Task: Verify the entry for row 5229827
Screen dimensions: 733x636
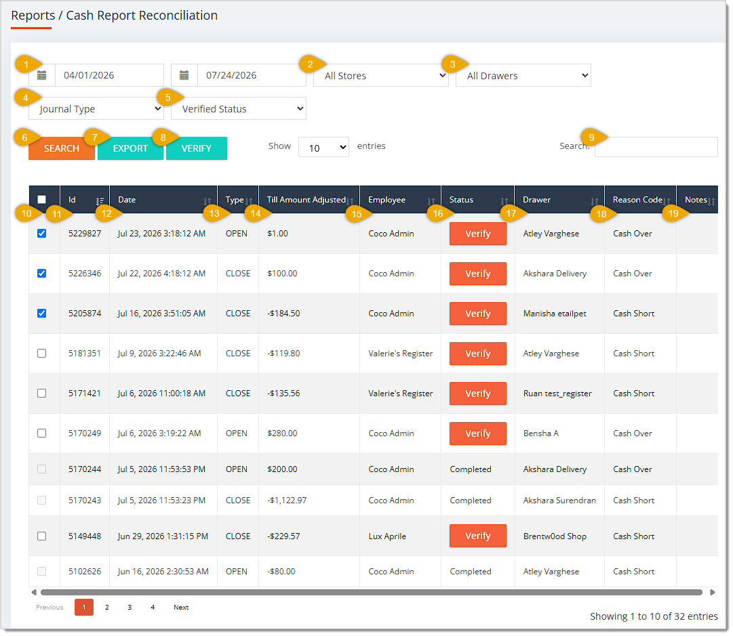Action: tap(478, 234)
